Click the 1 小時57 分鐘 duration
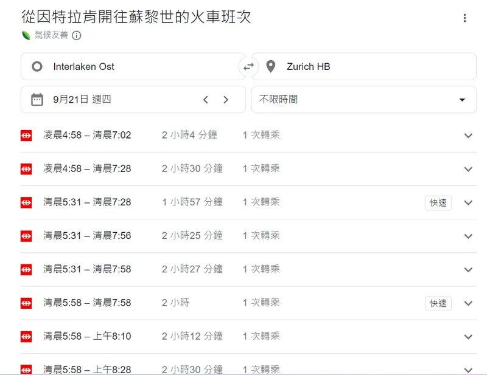The width and height of the screenshot is (487, 375). coord(192,202)
